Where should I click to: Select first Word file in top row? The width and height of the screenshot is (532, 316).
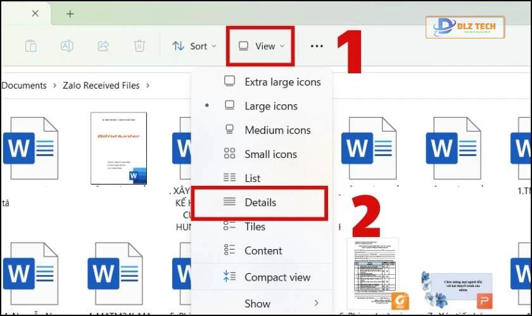click(x=31, y=149)
